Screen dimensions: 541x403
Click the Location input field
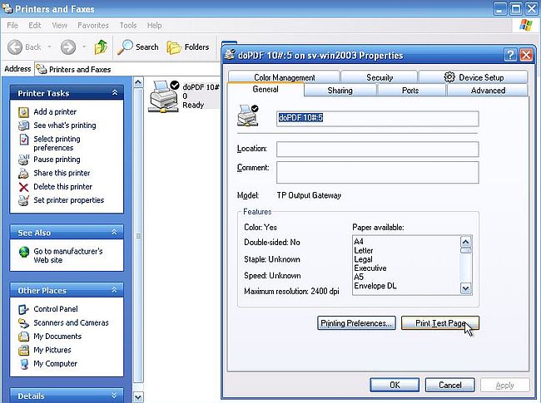pos(378,150)
